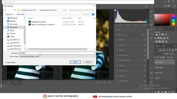Image resolution: width=177 pixels, height=99 pixels.
Task: Toggle the shadow clipping warning on histogram
Action: point(115,10)
